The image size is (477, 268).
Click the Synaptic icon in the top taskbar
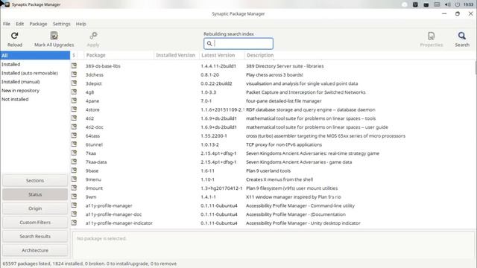(x=7, y=4)
